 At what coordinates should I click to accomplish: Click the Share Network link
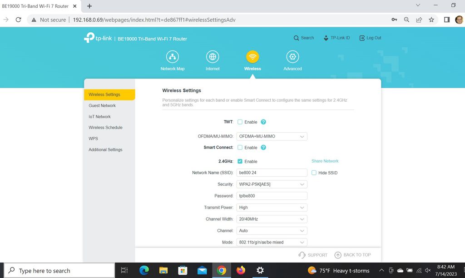click(x=325, y=161)
